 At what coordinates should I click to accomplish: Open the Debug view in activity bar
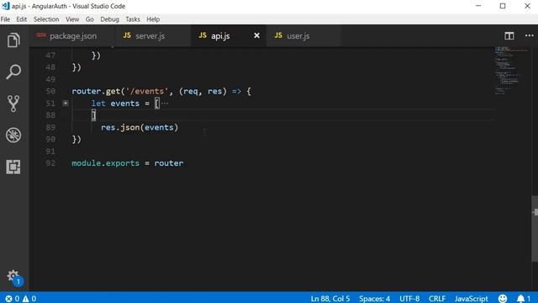13,135
